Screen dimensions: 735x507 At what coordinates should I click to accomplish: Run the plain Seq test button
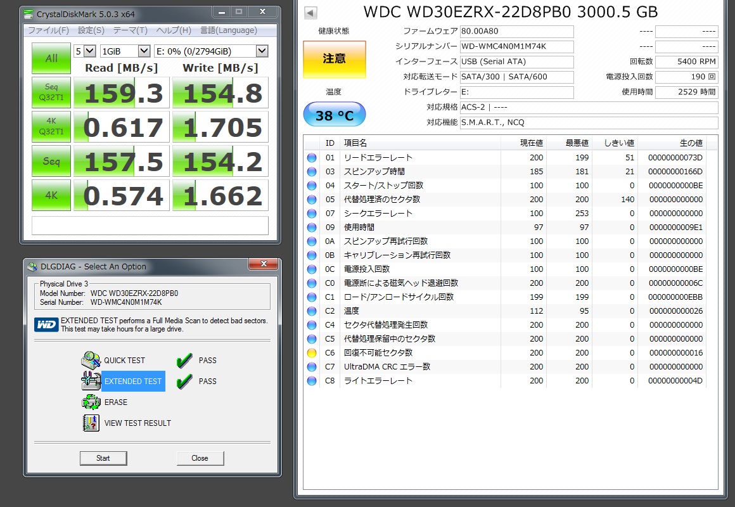51,161
